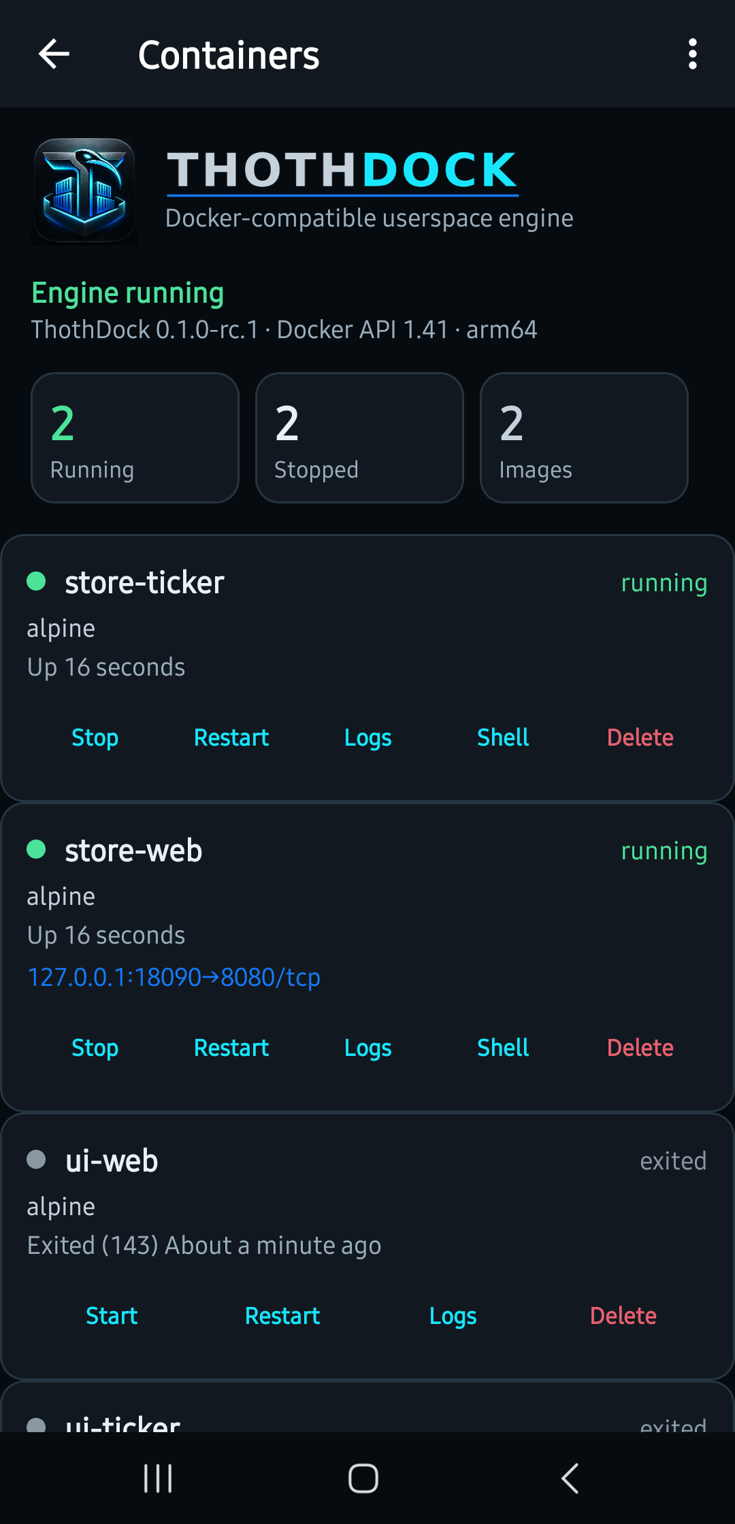Image resolution: width=735 pixels, height=1524 pixels.
Task: Tap the exited status label of ui-web
Action: tap(673, 1161)
